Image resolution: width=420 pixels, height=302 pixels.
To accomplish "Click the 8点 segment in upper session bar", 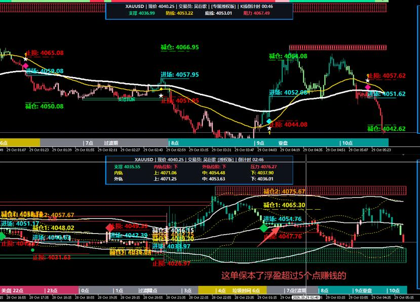I will coord(211,143).
